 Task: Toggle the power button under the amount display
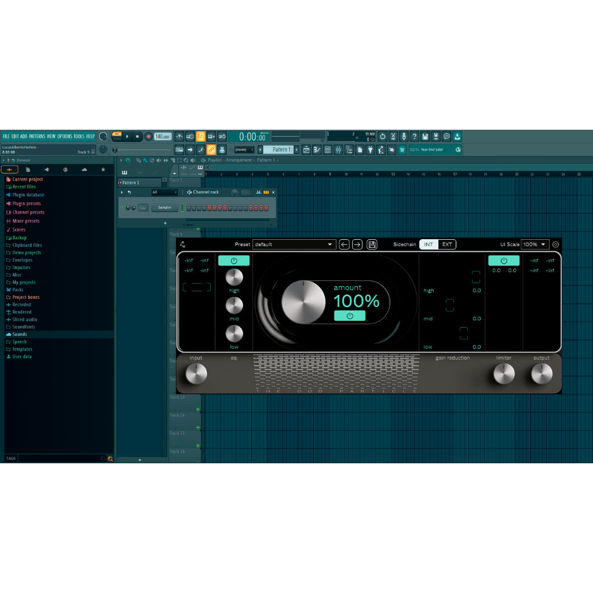[350, 316]
